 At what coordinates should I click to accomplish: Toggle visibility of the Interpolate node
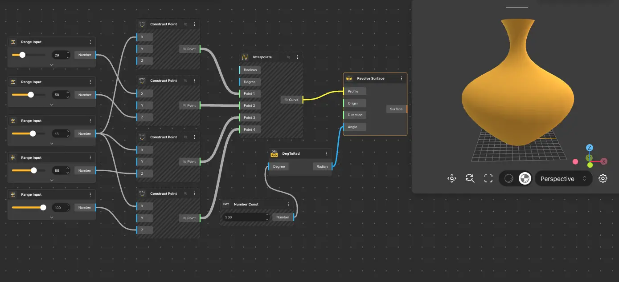[x=288, y=57]
